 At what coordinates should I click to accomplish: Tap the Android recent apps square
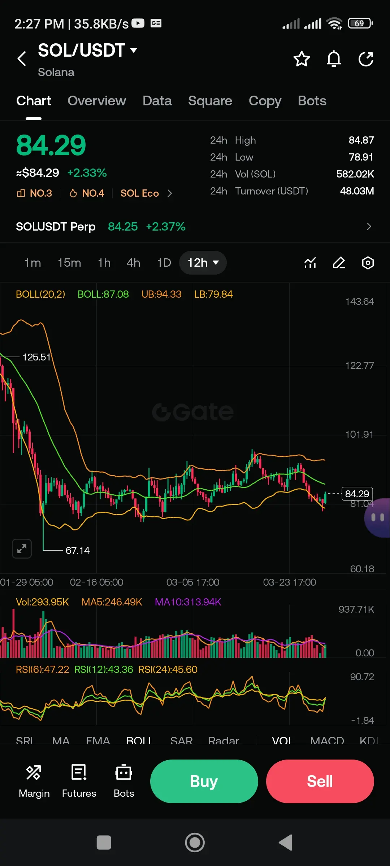[x=104, y=843]
